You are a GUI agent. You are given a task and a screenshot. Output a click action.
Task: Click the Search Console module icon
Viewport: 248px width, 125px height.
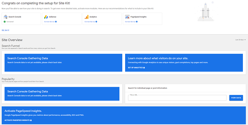click(x=5, y=17)
